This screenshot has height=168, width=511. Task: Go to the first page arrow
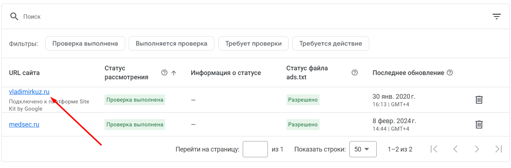434,149
